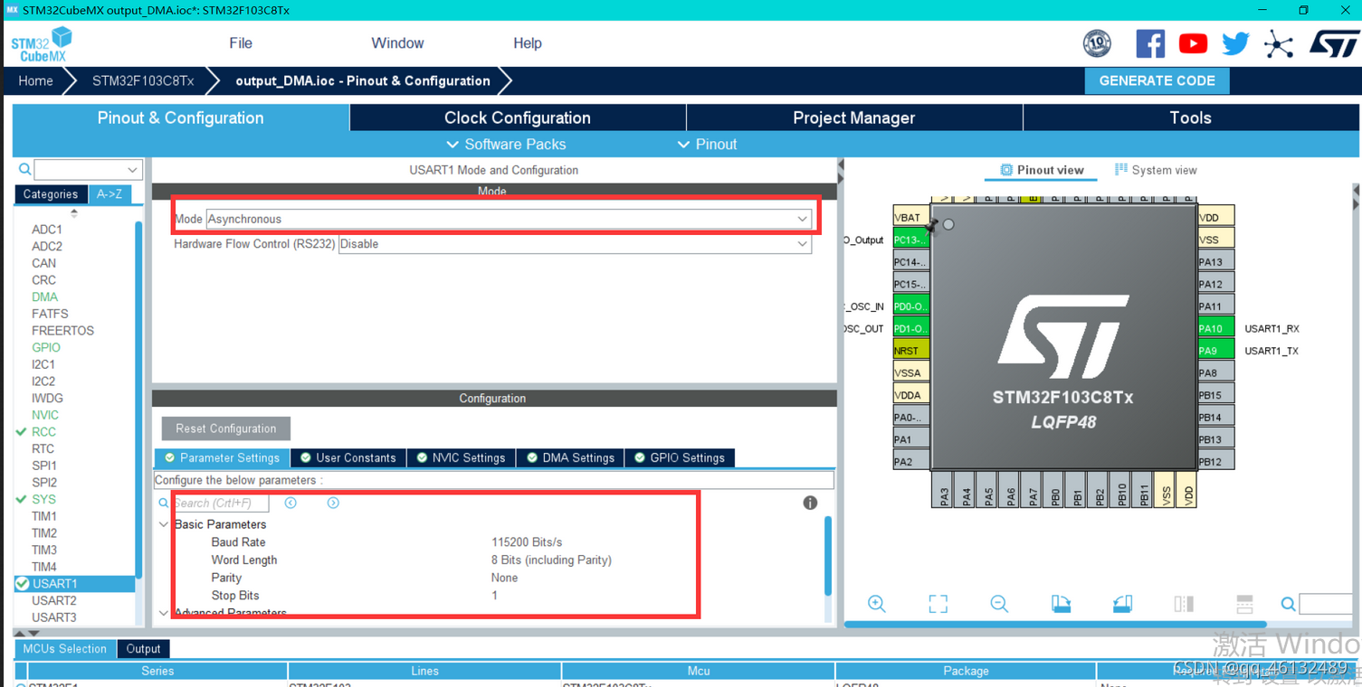Click the Reset Configuration button
Image resolution: width=1362 pixels, height=687 pixels.
pos(226,428)
